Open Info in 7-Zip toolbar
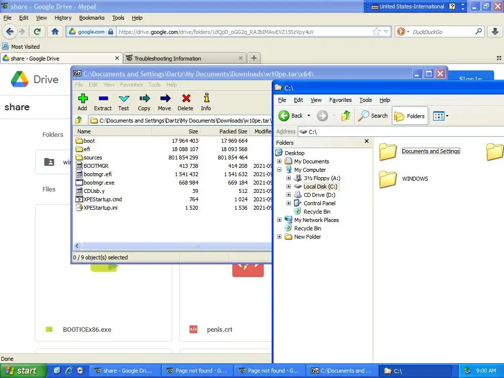The height and width of the screenshot is (378, 504). 206,102
